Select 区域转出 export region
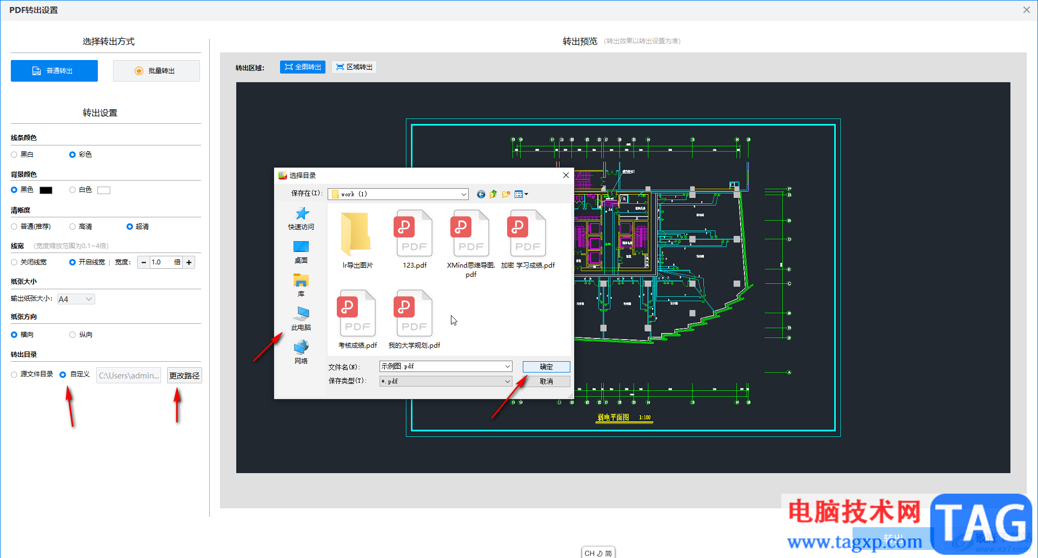The width and height of the screenshot is (1038, 558). (x=354, y=67)
